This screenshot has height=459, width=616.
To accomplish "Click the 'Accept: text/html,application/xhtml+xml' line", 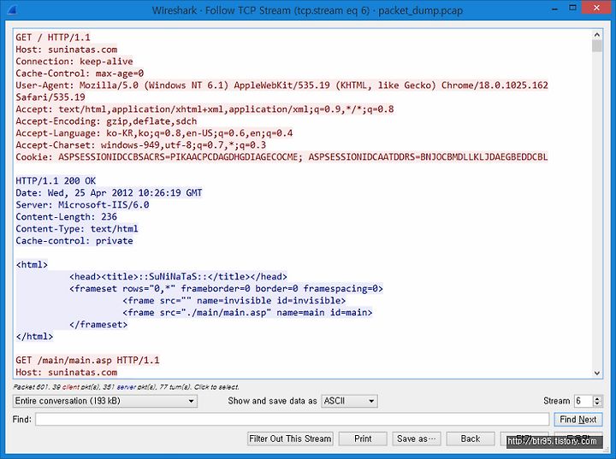I will click(x=204, y=109).
